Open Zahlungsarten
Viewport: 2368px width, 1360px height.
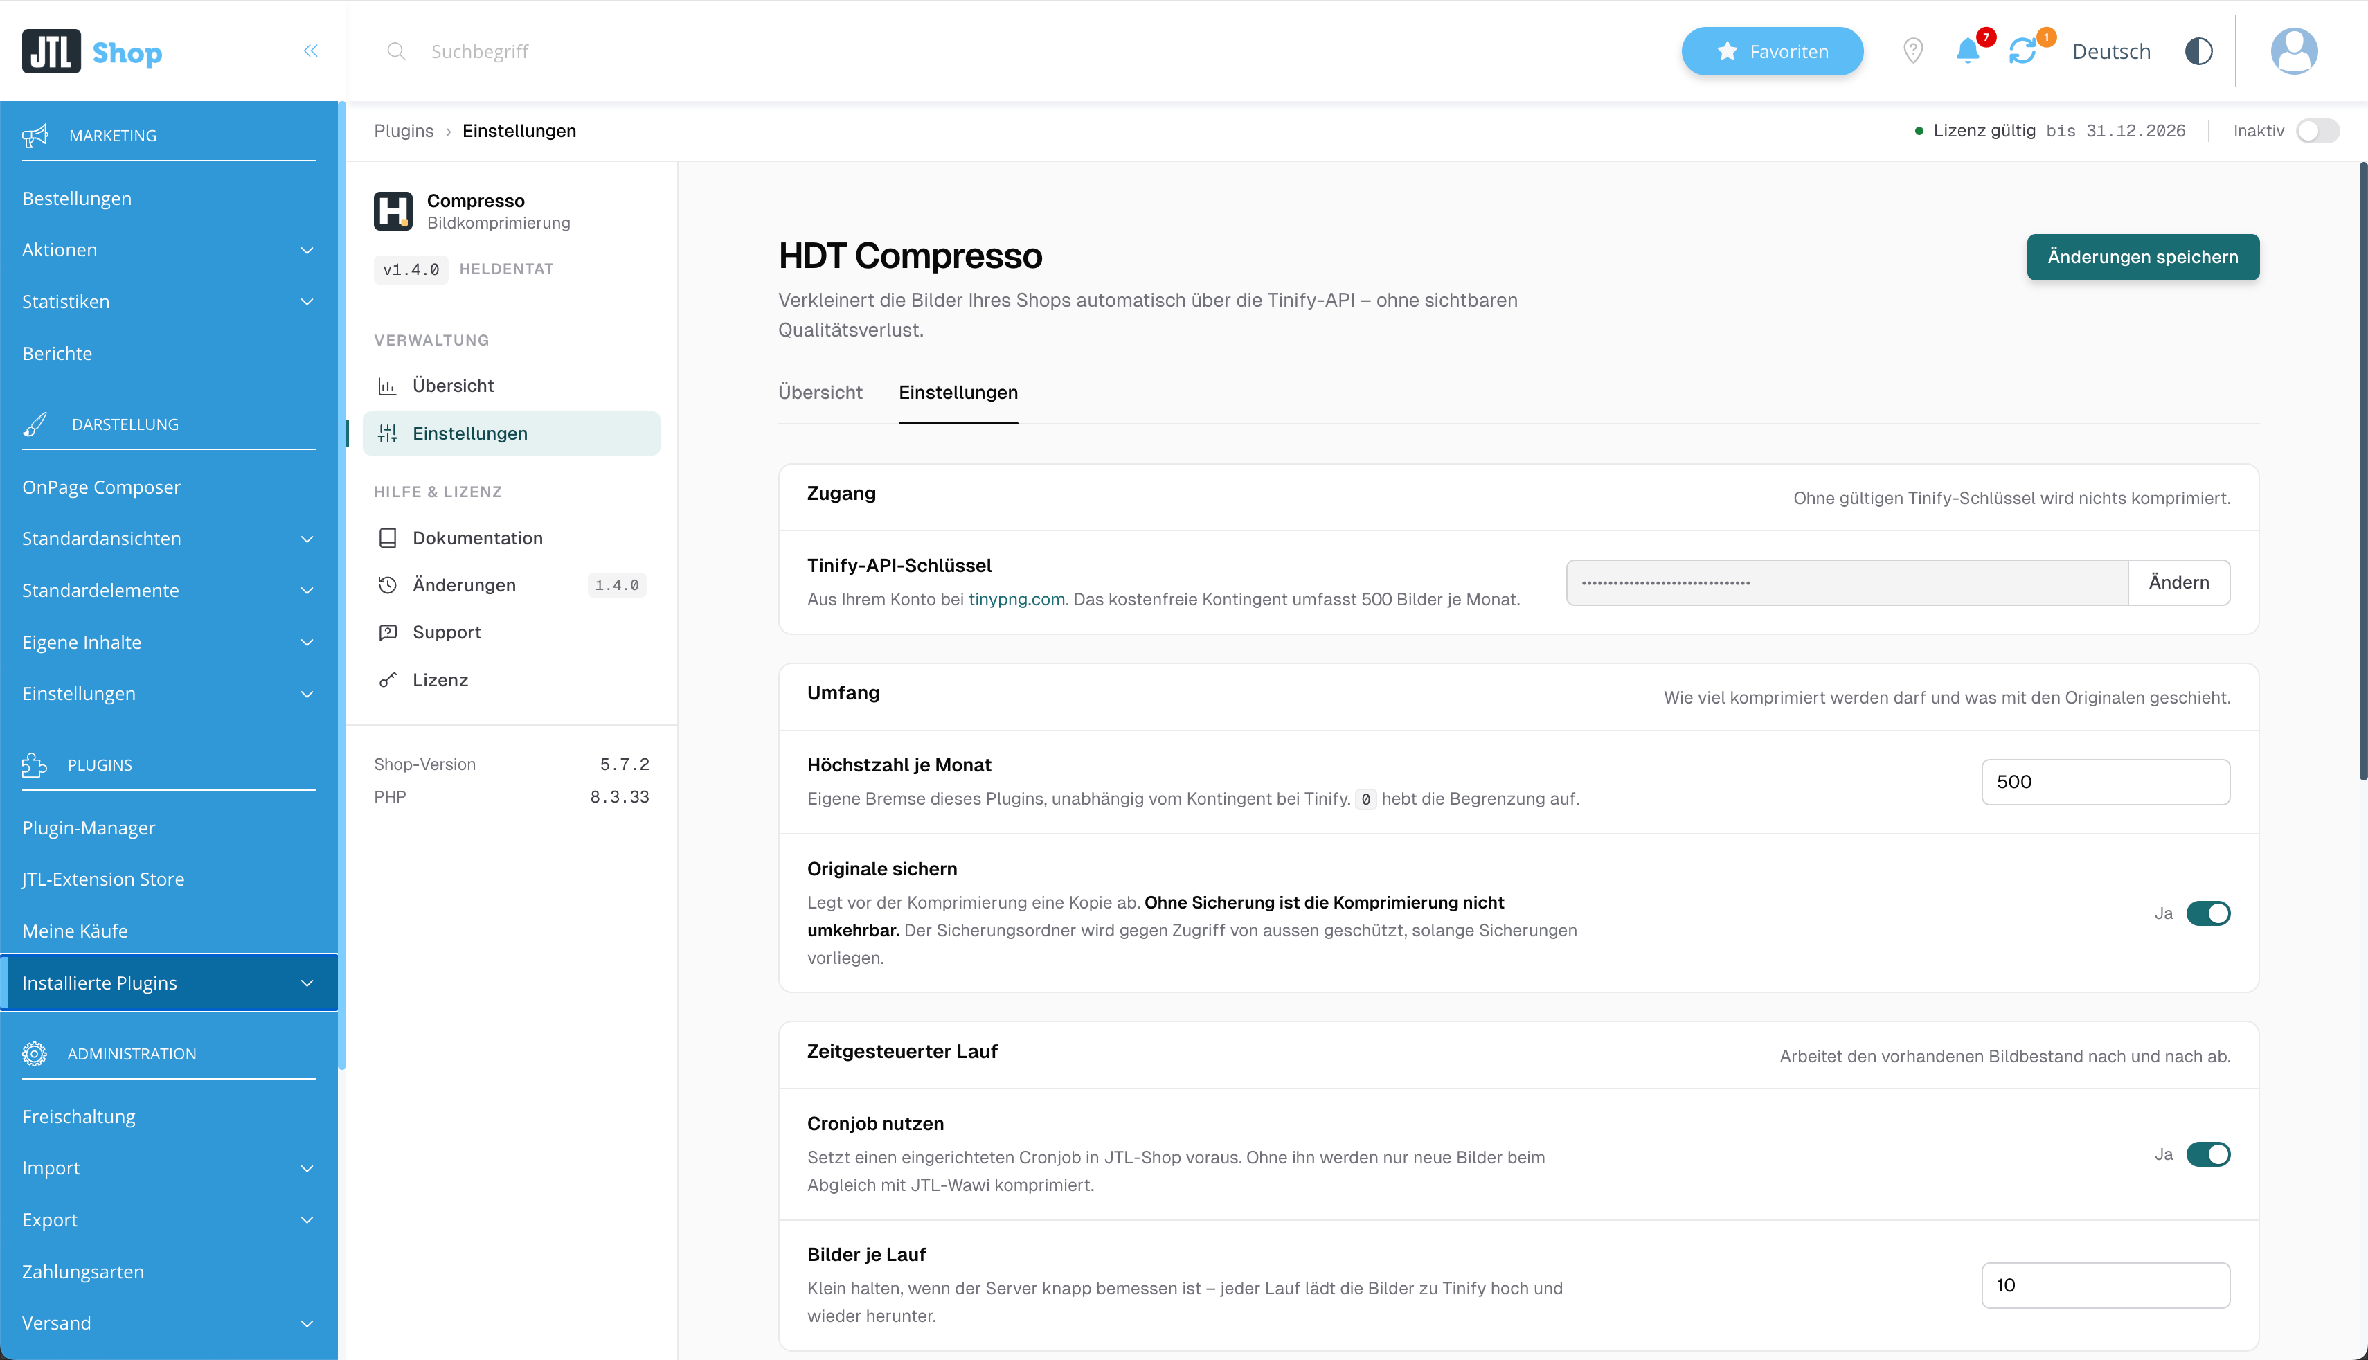tap(83, 1272)
